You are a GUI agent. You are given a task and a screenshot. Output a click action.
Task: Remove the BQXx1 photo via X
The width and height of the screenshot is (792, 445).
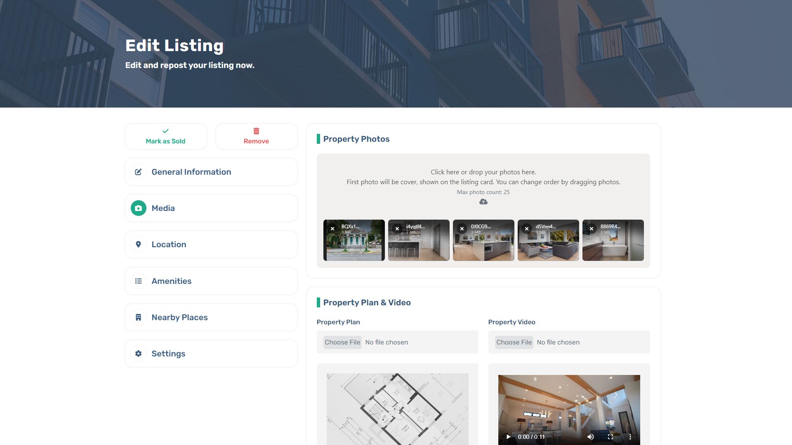(332, 229)
